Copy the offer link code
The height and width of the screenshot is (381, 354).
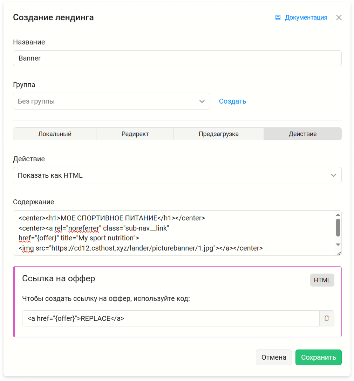[327, 318]
